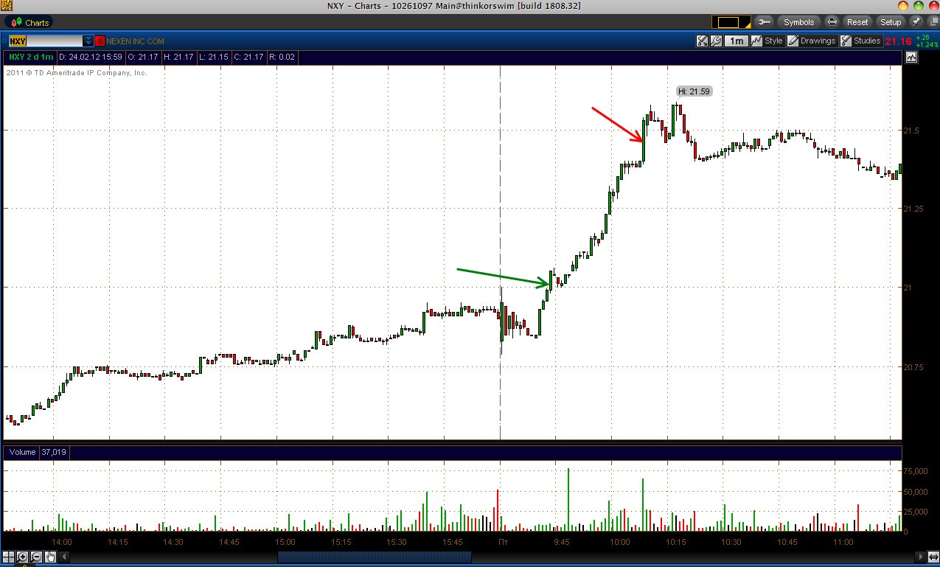Click the H: 21.17 high value
This screenshot has height=567, width=940.
(178, 57)
